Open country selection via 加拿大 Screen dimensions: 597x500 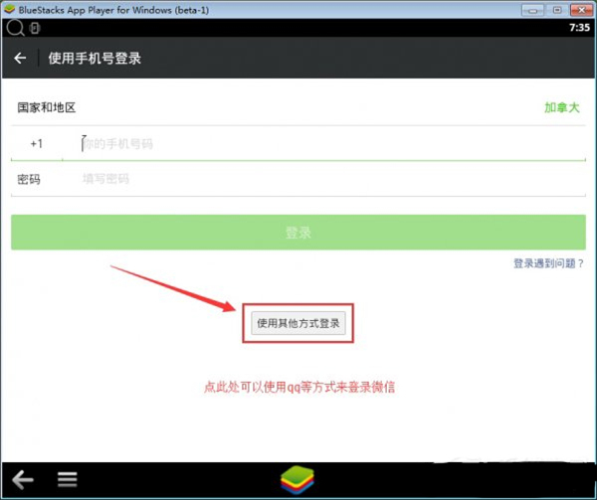coord(561,107)
